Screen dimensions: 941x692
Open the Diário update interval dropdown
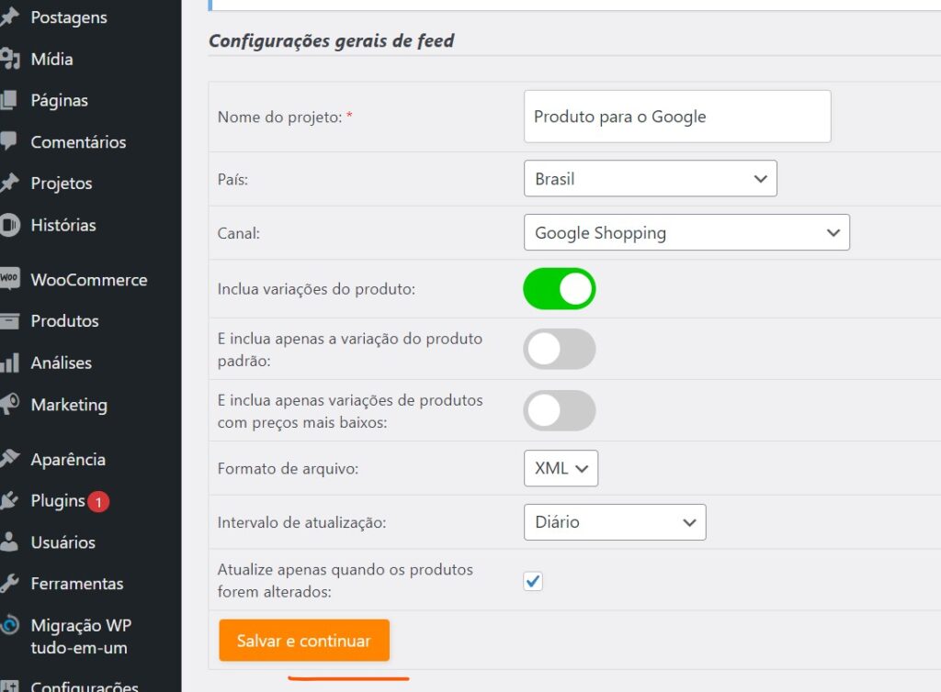coord(615,522)
